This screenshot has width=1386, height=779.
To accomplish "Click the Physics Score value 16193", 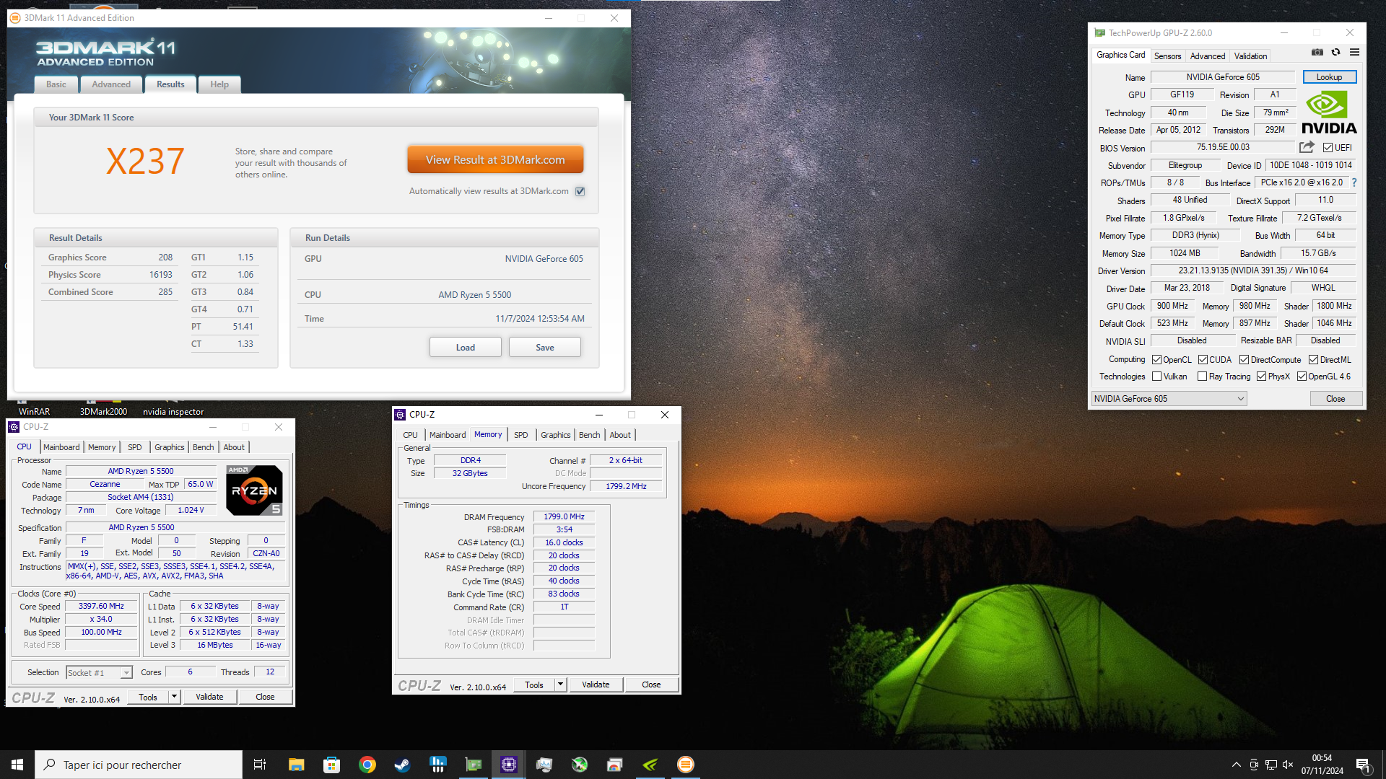I will 161,275.
